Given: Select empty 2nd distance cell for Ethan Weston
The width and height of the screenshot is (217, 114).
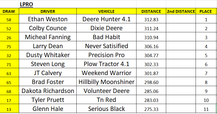Looking at the screenshot, I should (181, 19).
